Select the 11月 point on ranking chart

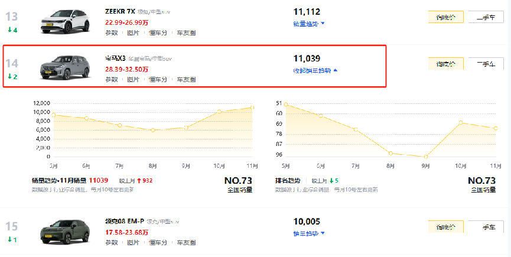pyautogui.click(x=496, y=128)
